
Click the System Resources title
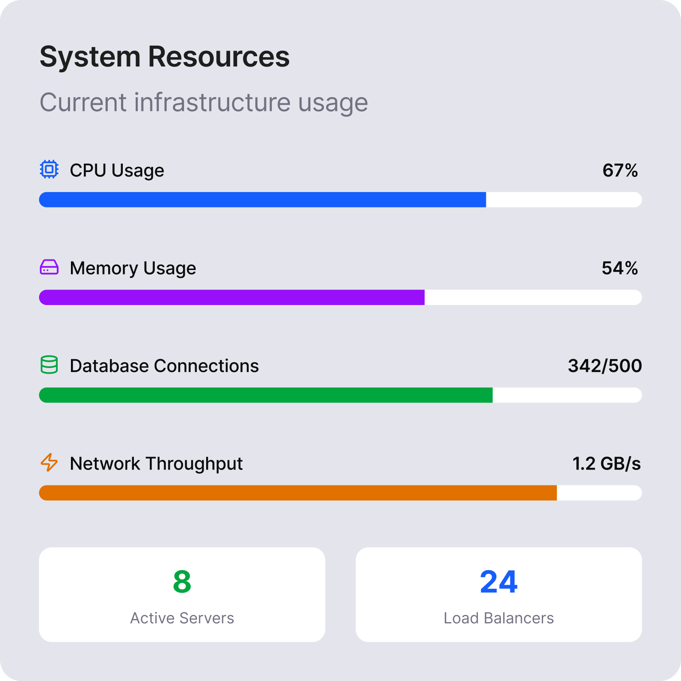tap(164, 56)
